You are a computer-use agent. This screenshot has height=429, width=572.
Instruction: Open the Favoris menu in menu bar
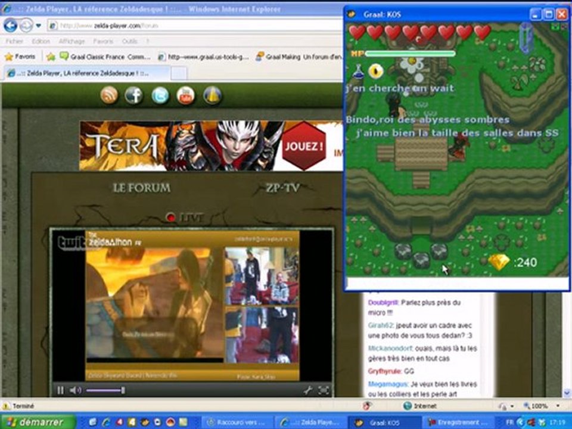tap(103, 41)
